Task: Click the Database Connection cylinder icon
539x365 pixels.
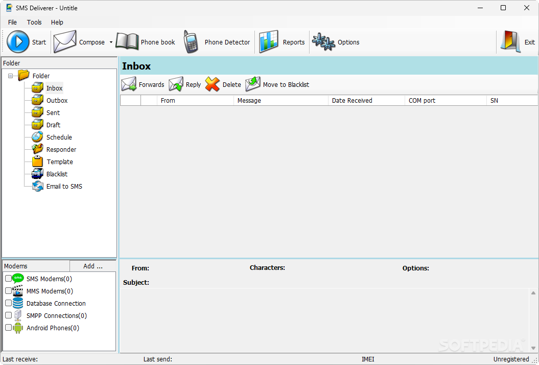Action: tap(18, 303)
